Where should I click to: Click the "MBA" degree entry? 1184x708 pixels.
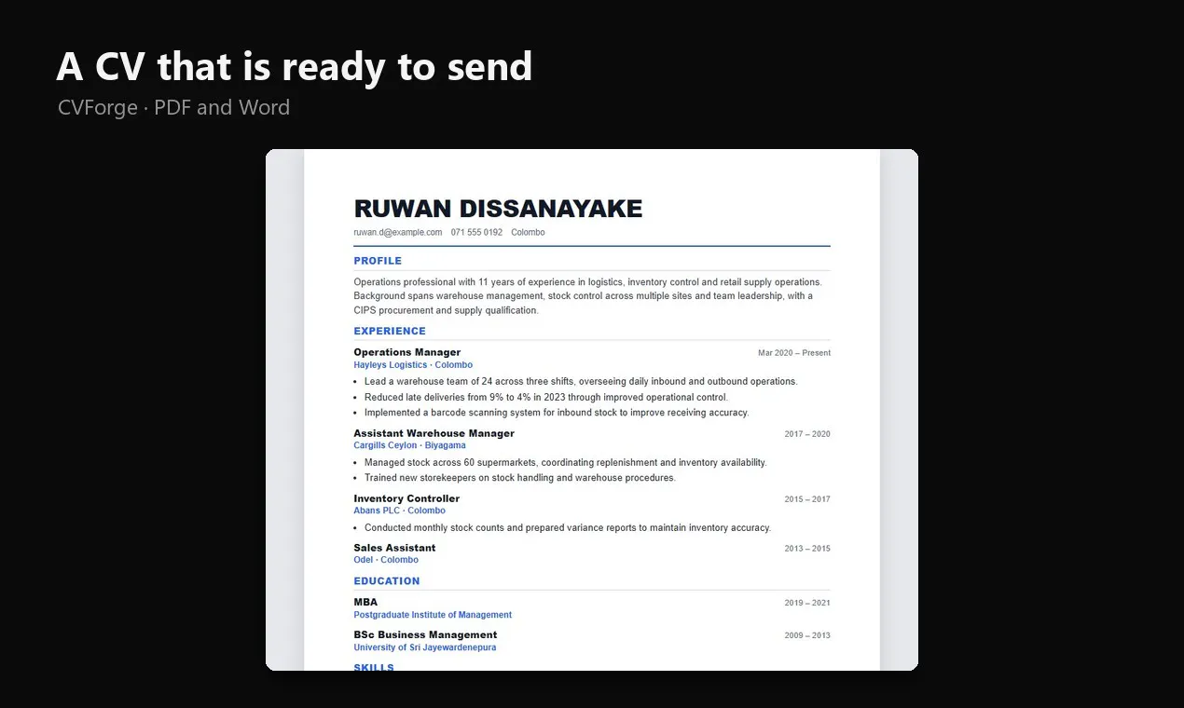click(x=365, y=602)
